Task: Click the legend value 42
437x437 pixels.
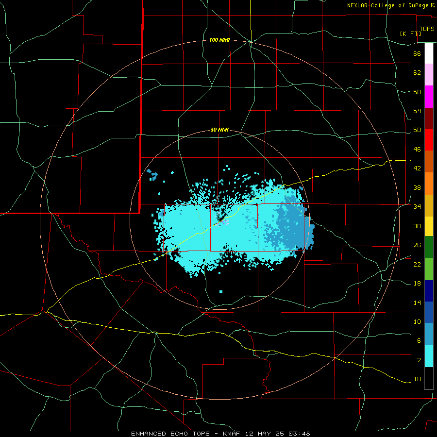Action: click(x=417, y=168)
